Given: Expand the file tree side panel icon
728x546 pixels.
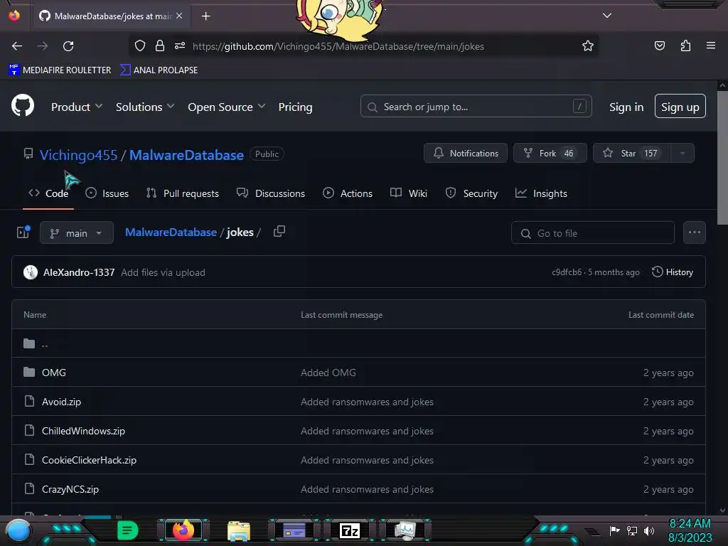Looking at the screenshot, I should pyautogui.click(x=23, y=232).
